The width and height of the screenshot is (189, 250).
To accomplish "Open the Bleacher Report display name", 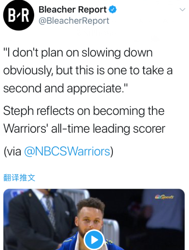I will 72,10.
